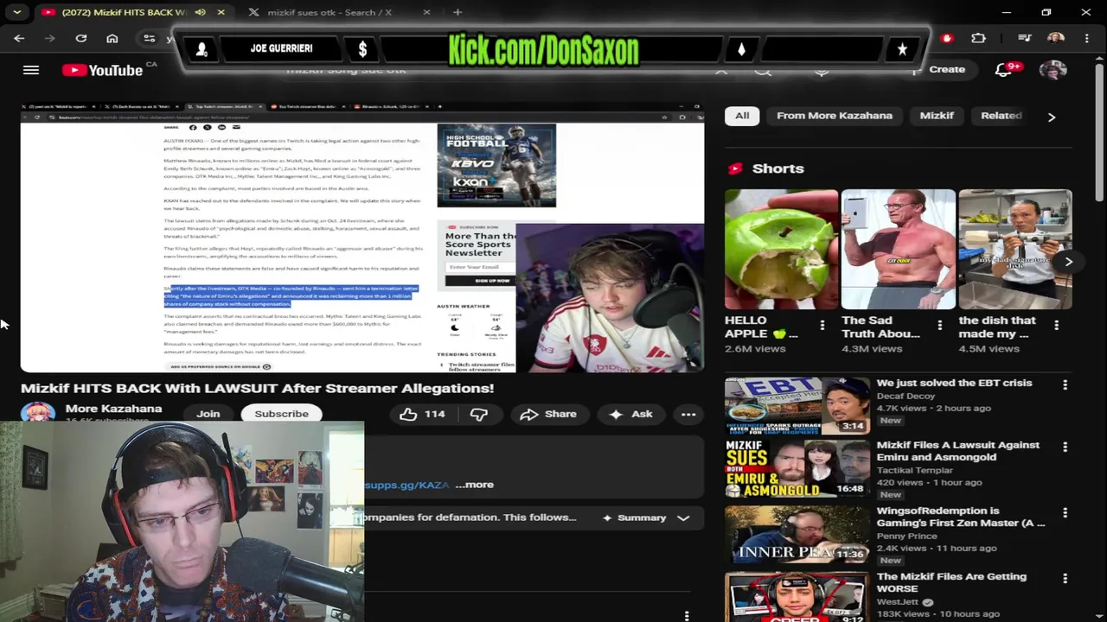Click the Ask button

(631, 414)
